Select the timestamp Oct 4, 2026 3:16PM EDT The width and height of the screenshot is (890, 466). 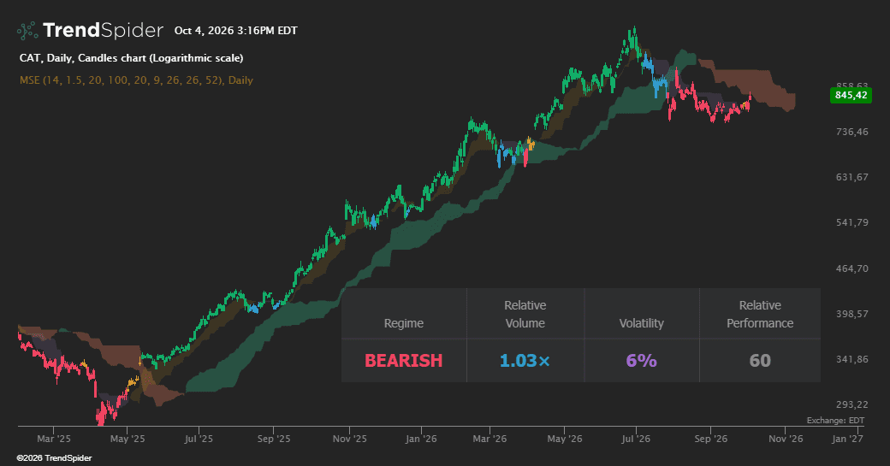coord(235,31)
